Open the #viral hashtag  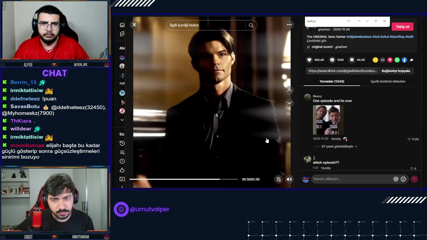385,37
